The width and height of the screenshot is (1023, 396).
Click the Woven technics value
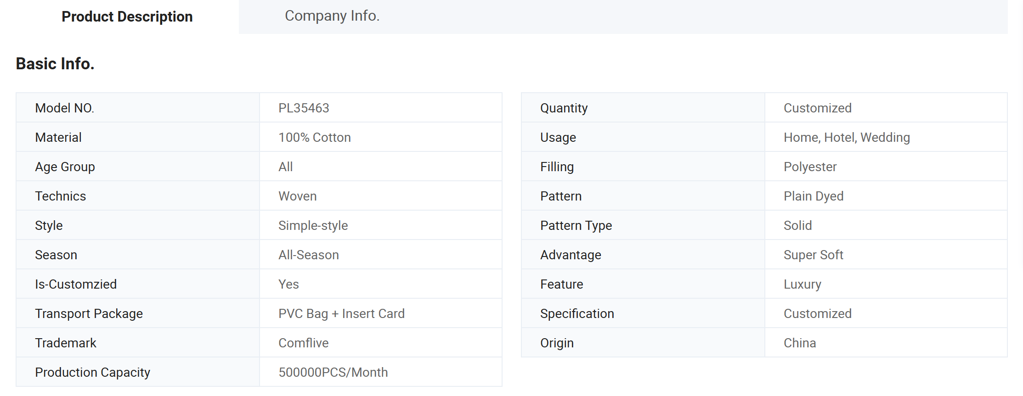[x=297, y=196]
